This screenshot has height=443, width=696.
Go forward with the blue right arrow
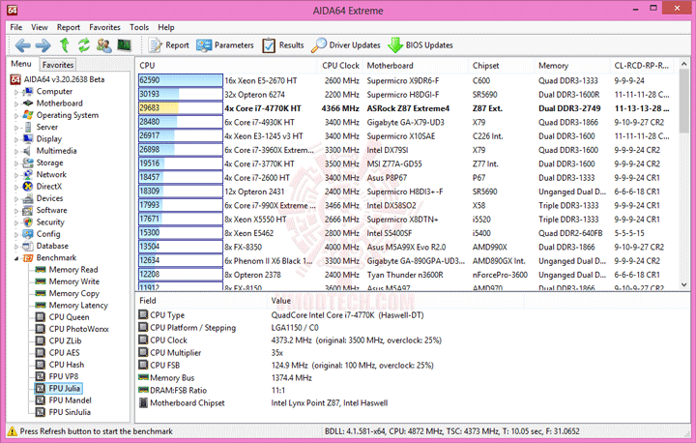(x=43, y=44)
